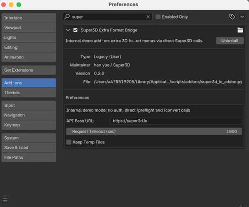Zoom the Preferences window with green button
249x207 pixels.
tap(19, 5)
